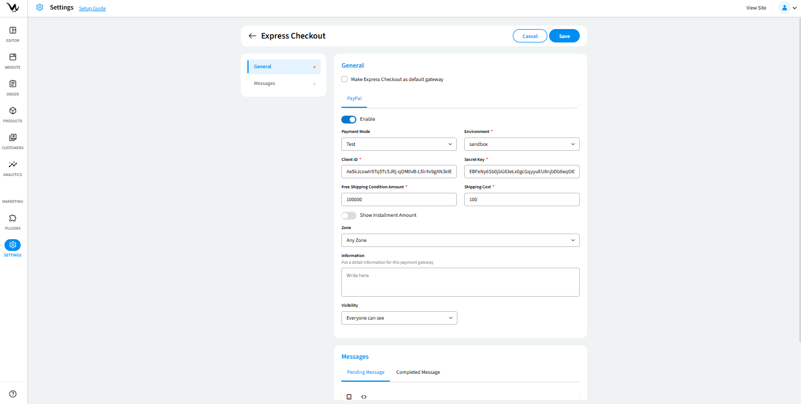Switch to Completed Message tab
This screenshot has height=404, width=801.
[x=418, y=372]
